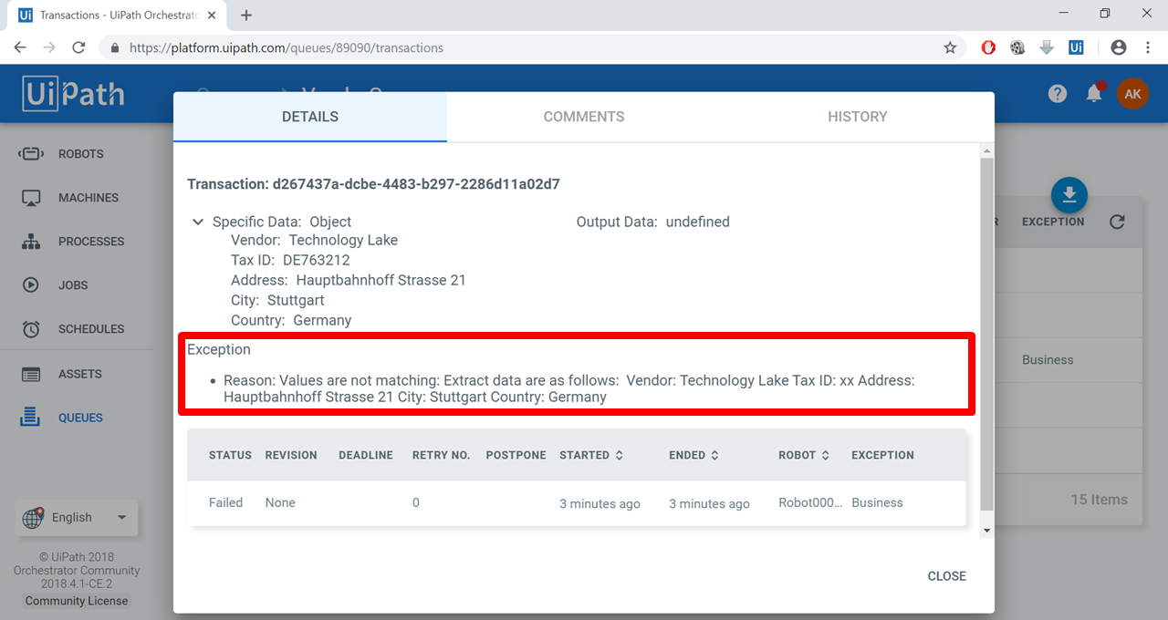Click the scrollbar down arrow
The height and width of the screenshot is (620, 1168).
click(x=986, y=530)
